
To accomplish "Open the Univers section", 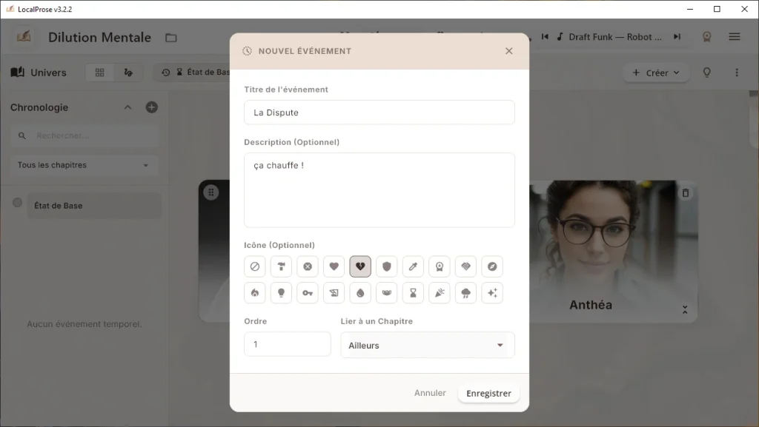I will tap(39, 73).
